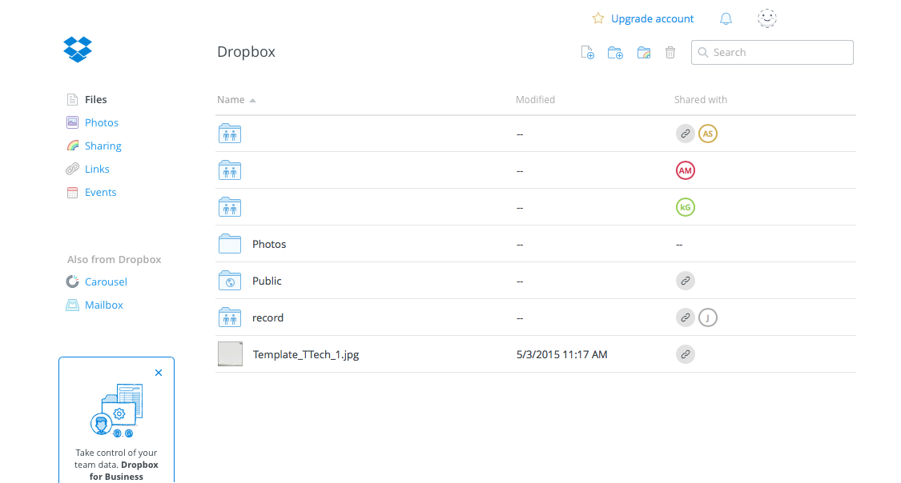Click shared folder icon in AS row
Screen dimensions: 901x483
pos(230,134)
